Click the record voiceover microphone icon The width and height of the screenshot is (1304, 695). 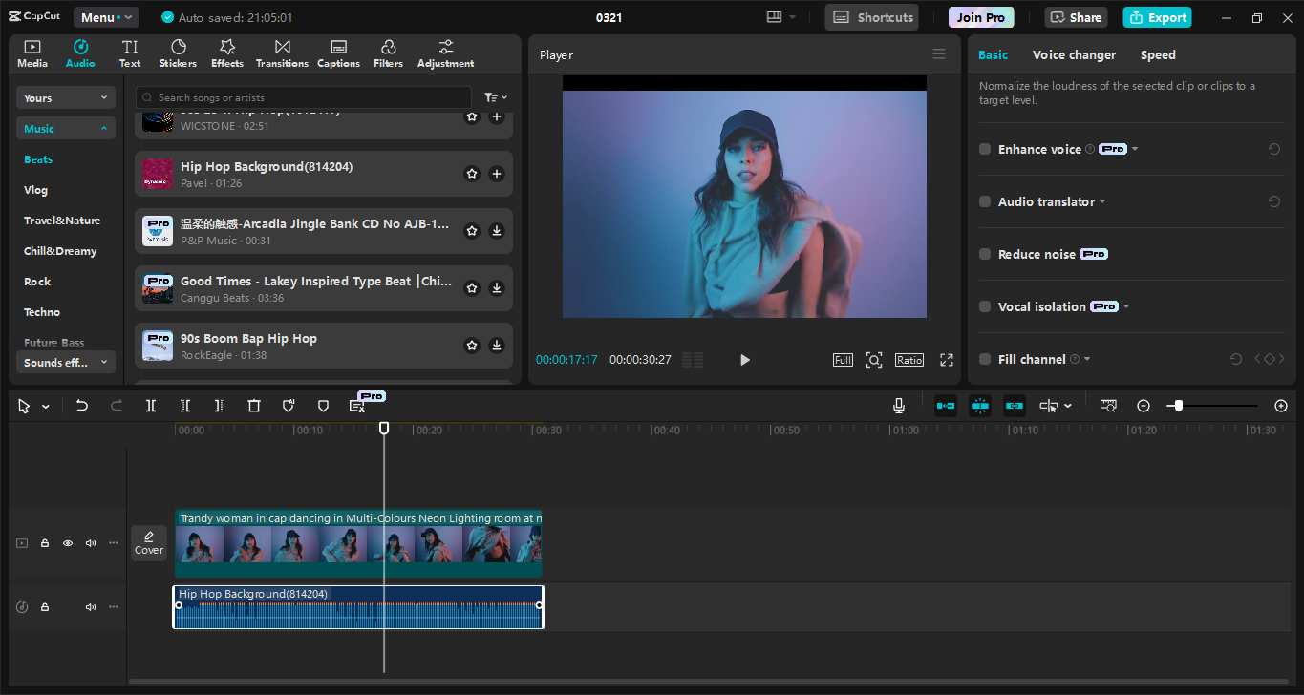(898, 405)
